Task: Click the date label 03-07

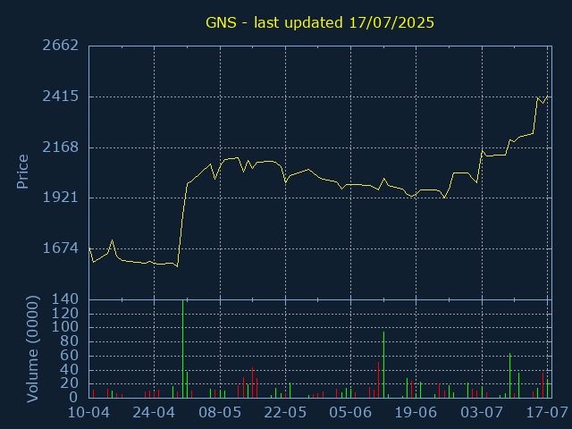Action: tap(482, 413)
